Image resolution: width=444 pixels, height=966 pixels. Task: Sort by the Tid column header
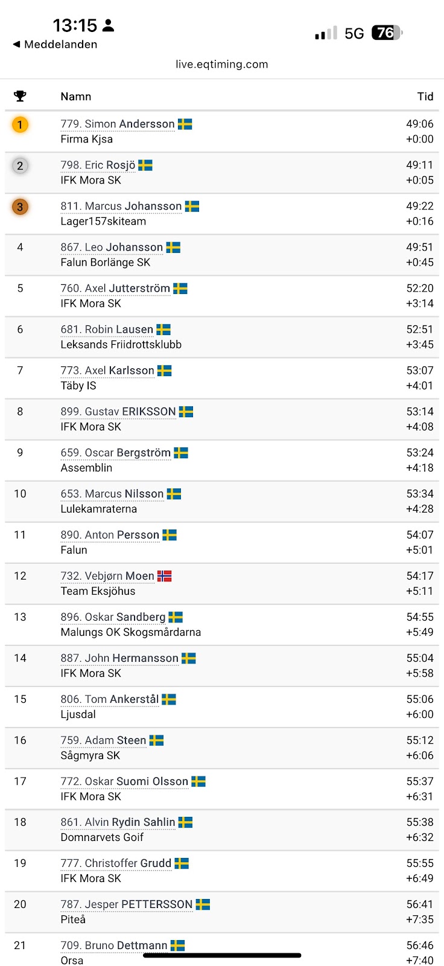coord(425,96)
